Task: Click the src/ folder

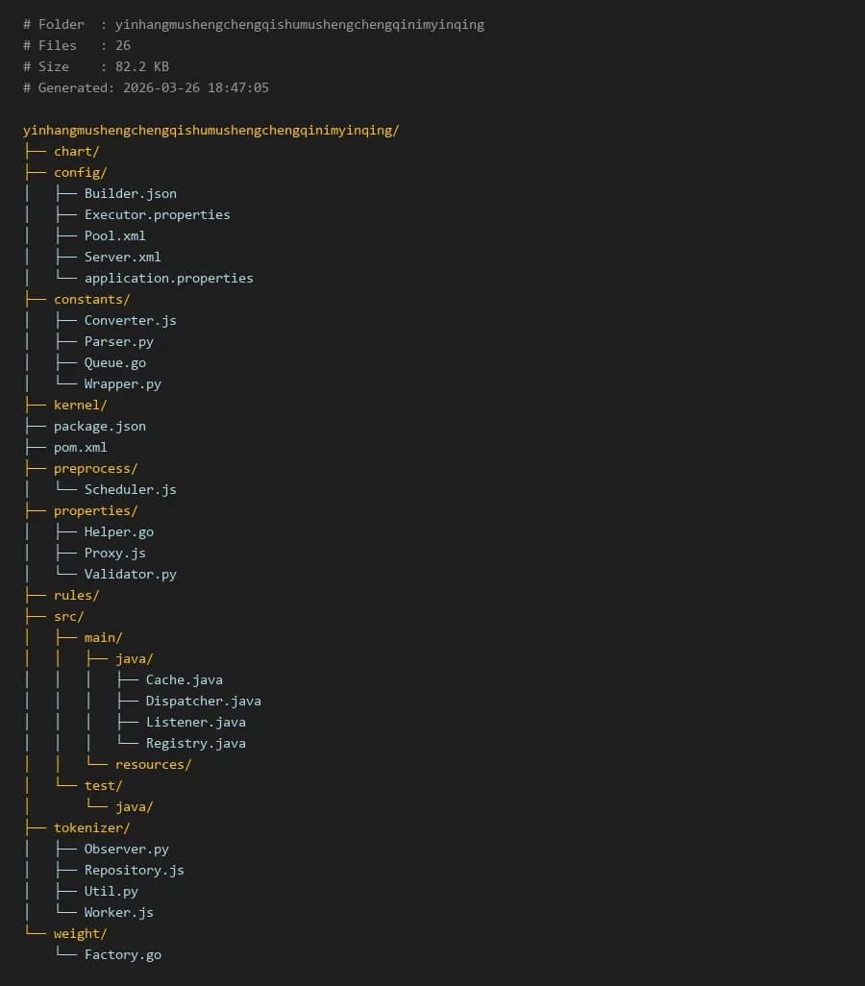Action: pos(69,616)
